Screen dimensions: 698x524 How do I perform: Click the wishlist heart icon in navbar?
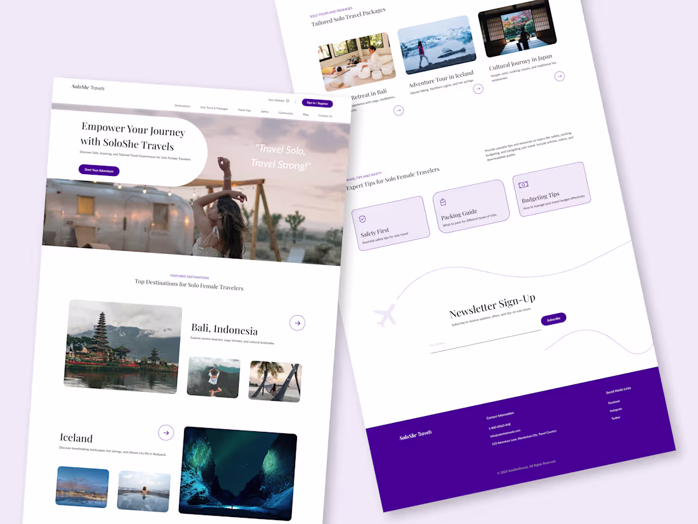pos(287,100)
